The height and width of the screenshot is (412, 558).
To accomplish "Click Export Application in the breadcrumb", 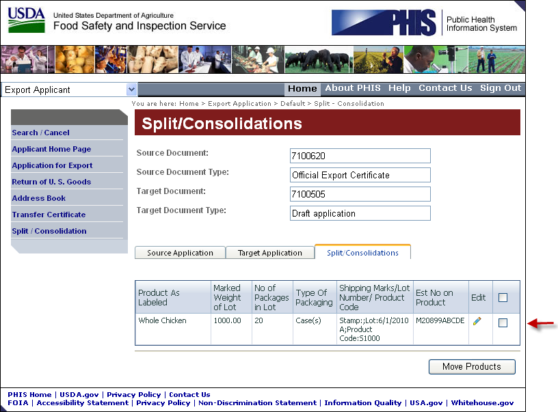I will click(239, 103).
